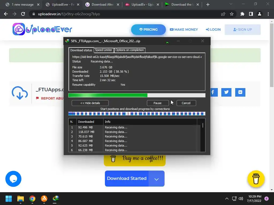Image resolution: width=274 pixels, height=205 pixels.
Task: Toggle the browser side panel icon
Action: pyautogui.click(x=251, y=14)
